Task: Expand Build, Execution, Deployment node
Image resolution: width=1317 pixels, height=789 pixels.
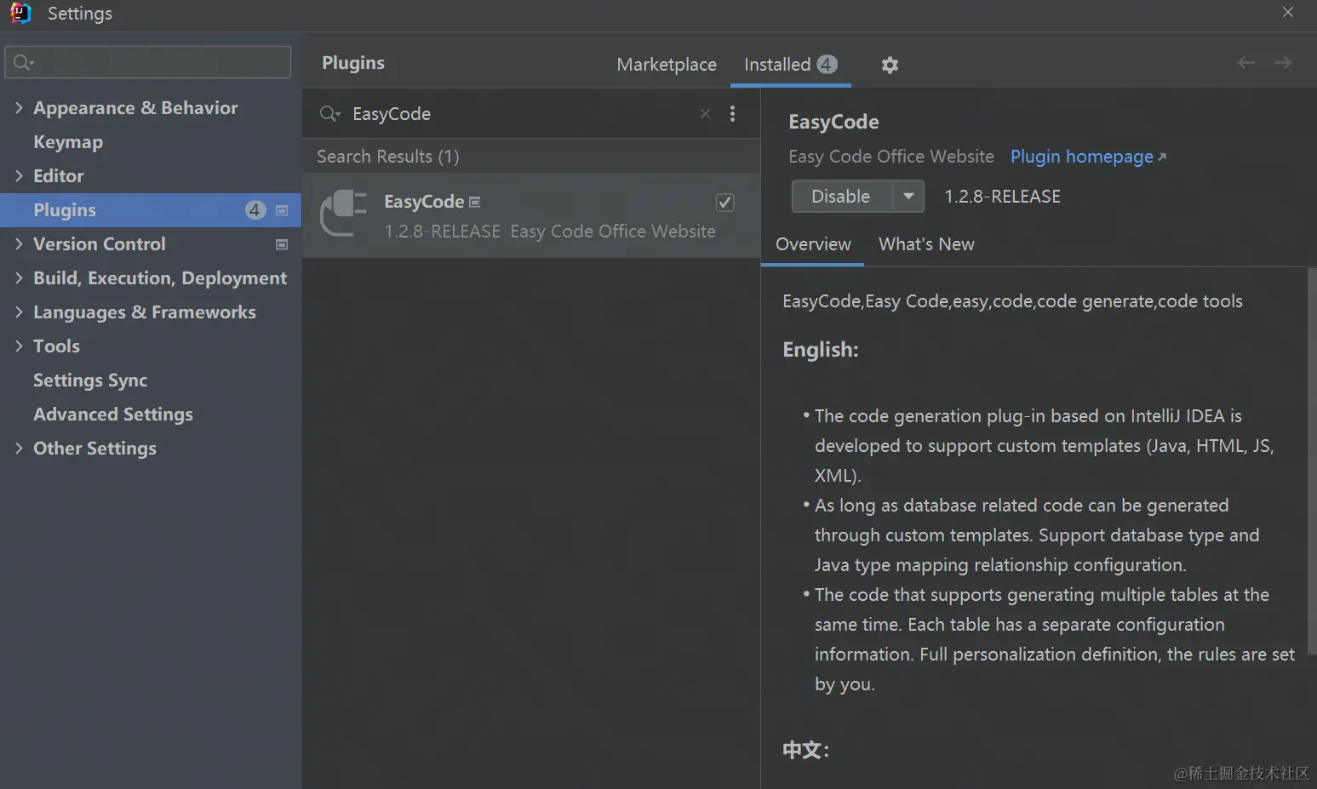Action: tap(19, 278)
